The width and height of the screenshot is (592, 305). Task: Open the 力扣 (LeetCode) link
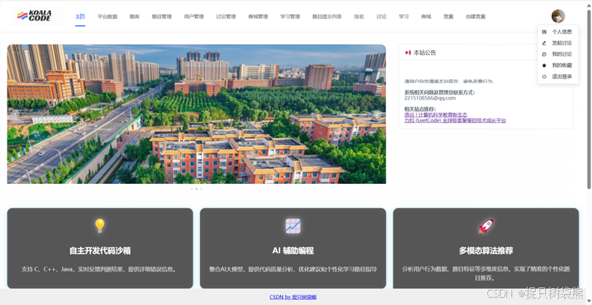click(x=455, y=120)
